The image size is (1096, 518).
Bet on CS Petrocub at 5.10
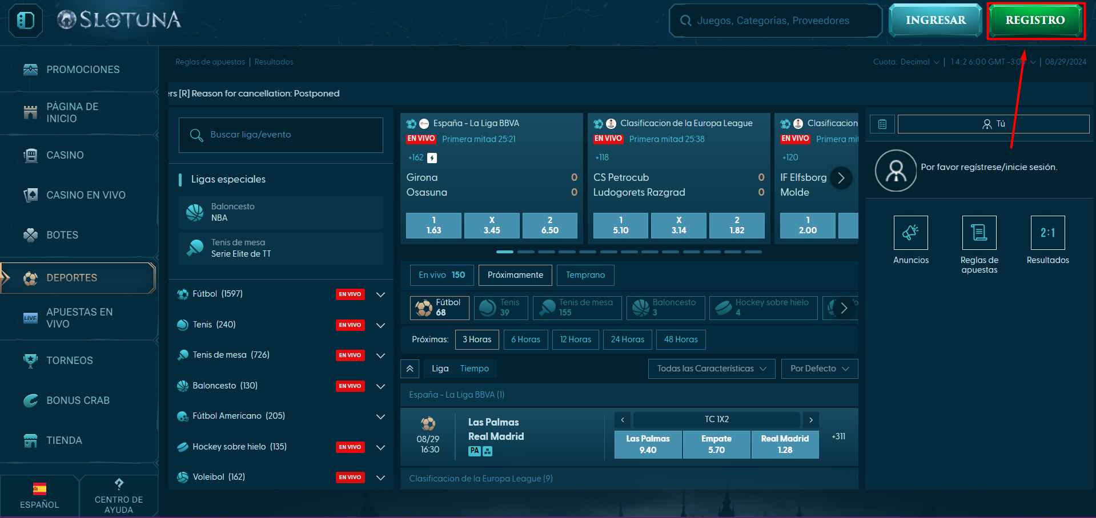click(x=621, y=225)
